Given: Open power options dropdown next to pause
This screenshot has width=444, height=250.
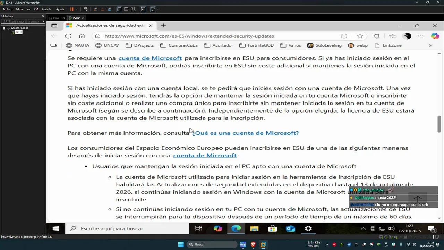Looking at the screenshot, I should click(x=77, y=9).
